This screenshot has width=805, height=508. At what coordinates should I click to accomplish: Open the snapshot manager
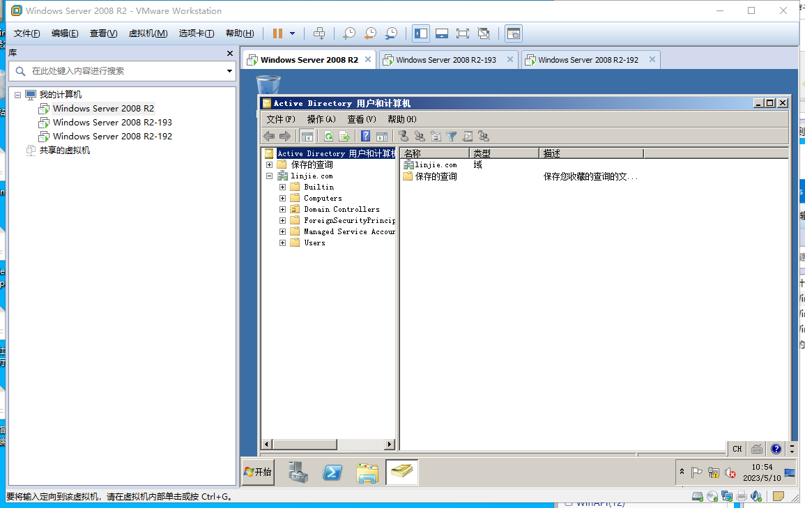click(391, 33)
